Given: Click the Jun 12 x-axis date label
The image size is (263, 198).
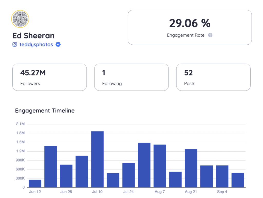Looking at the screenshot, I should 35,192.
